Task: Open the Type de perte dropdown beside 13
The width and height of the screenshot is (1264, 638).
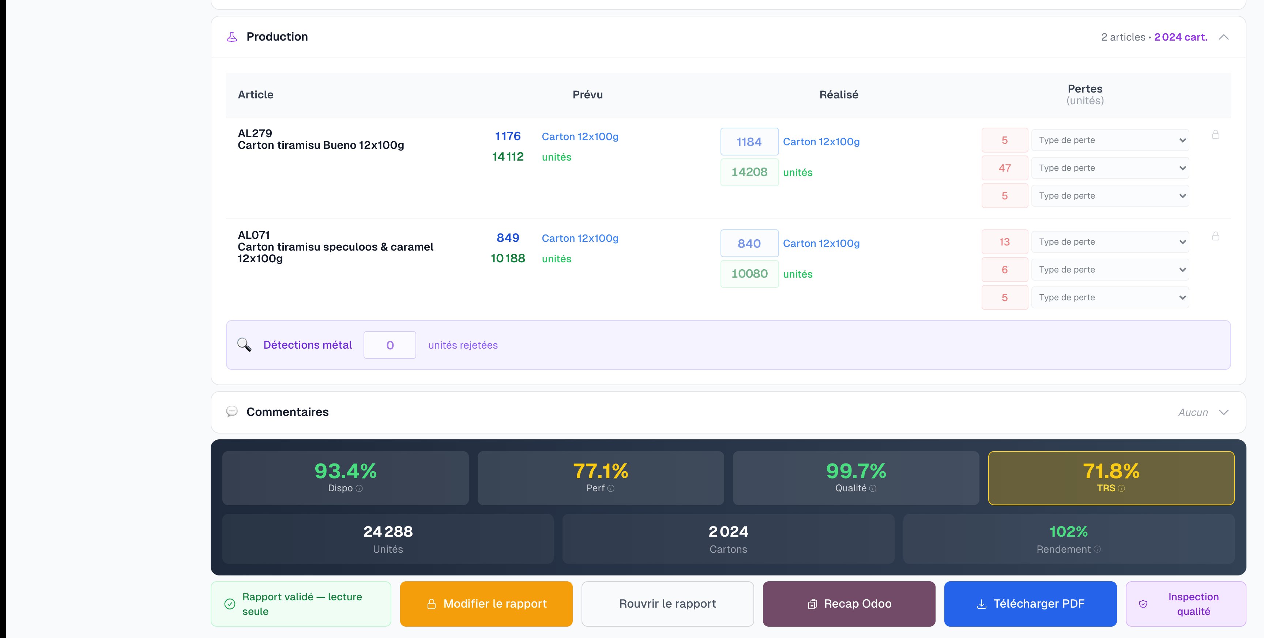Action: click(1110, 242)
